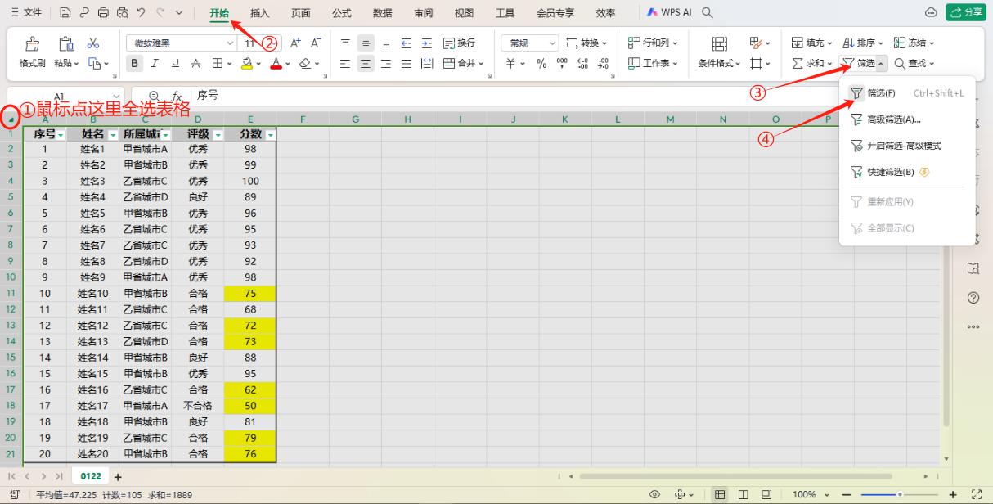Click the name box showing A1
Screen dimensions: 993x504
pos(65,96)
